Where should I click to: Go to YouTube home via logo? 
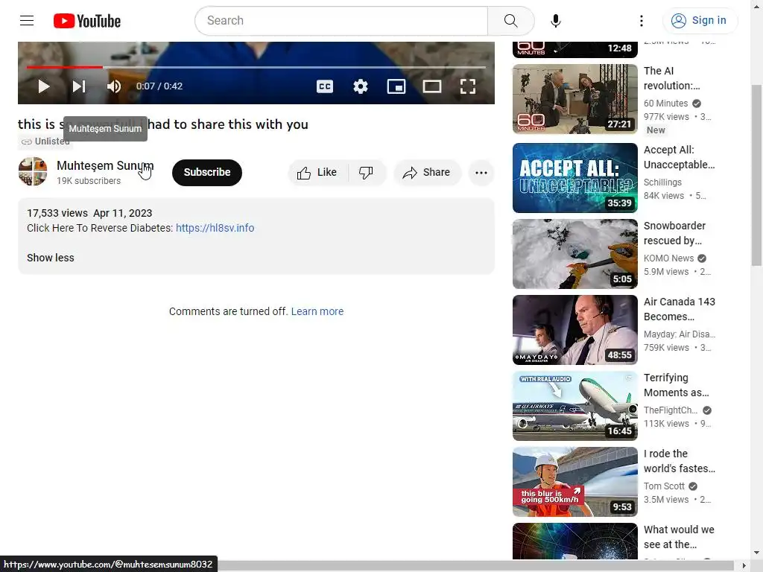click(x=87, y=21)
